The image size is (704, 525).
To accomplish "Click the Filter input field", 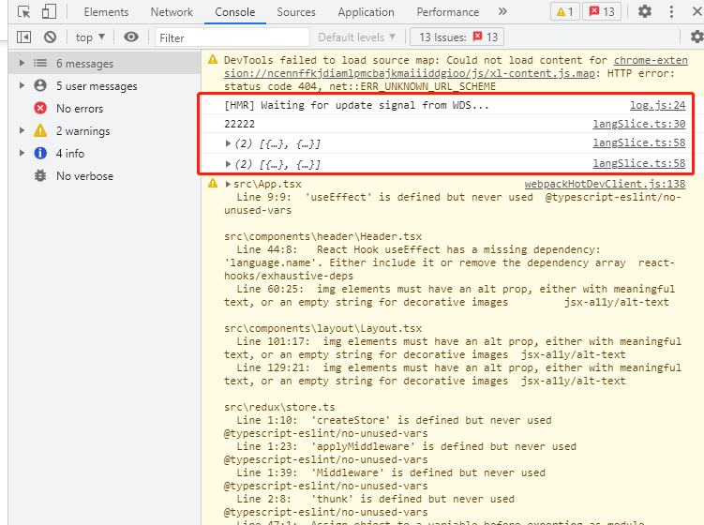I will (x=232, y=37).
